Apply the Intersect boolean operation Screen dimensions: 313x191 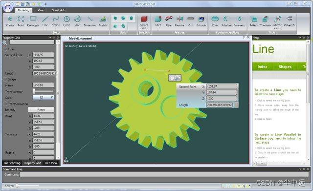[x=239, y=21]
